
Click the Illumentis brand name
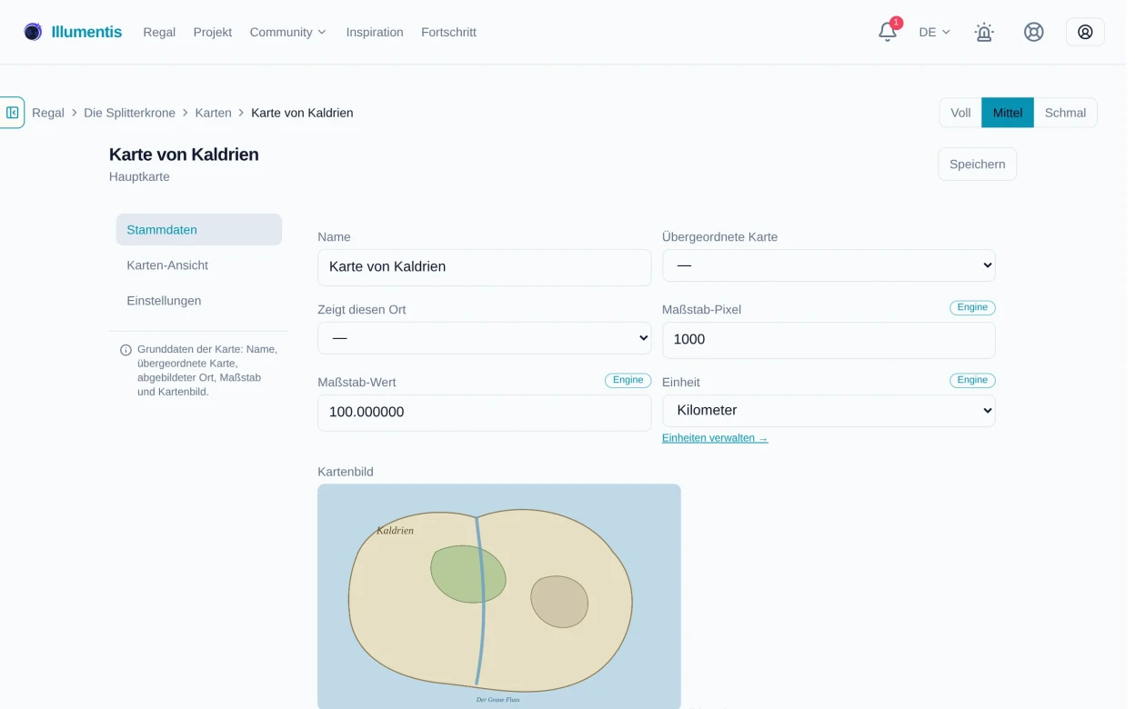click(86, 32)
